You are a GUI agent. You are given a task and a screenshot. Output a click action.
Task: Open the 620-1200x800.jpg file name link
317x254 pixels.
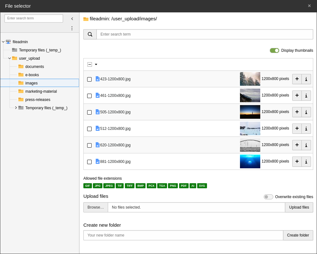point(115,145)
